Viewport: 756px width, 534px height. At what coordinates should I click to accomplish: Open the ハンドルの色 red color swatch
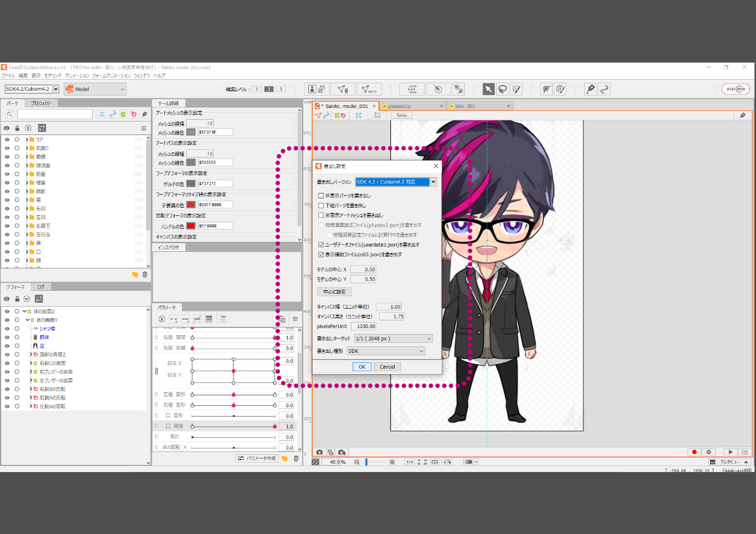[191, 225]
